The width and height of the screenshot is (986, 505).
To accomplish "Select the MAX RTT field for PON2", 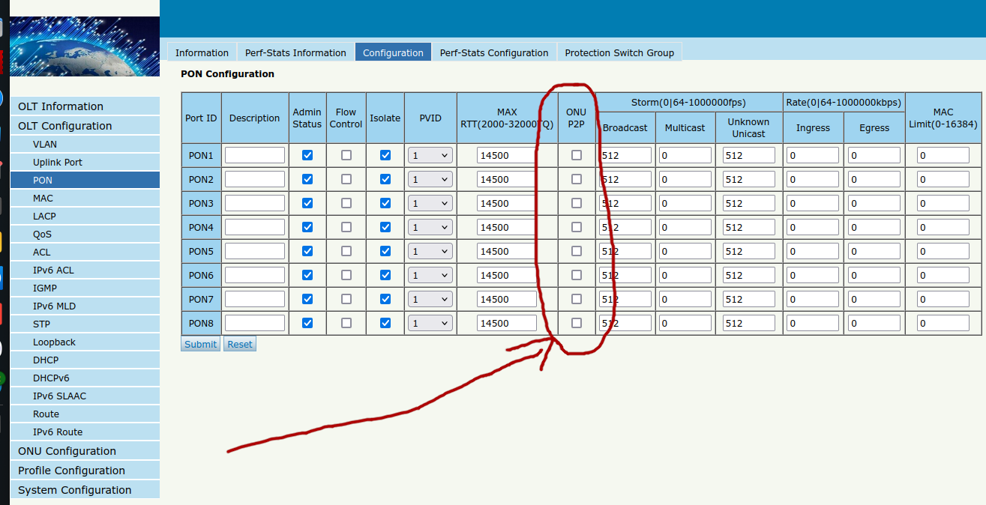I will tap(506, 179).
